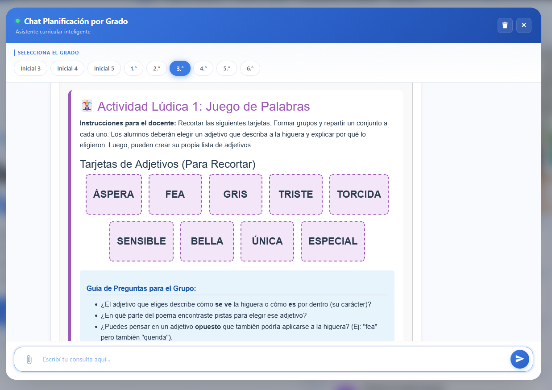The width and height of the screenshot is (552, 390).
Task: Select the BELLA adjective card
Action: [x=207, y=241]
